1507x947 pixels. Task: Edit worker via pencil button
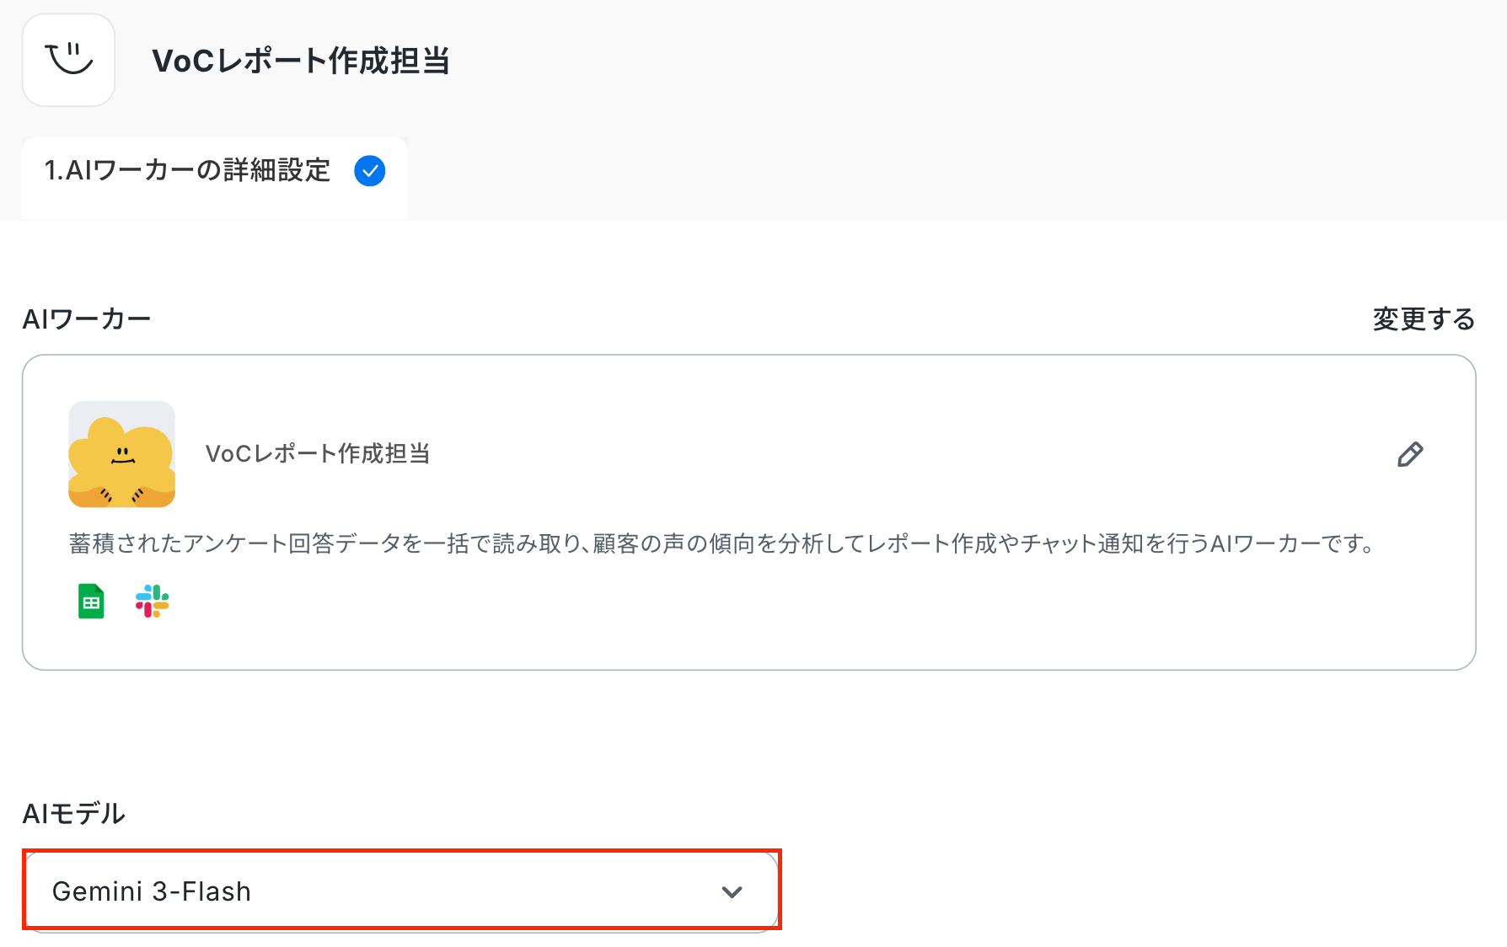[x=1410, y=454]
